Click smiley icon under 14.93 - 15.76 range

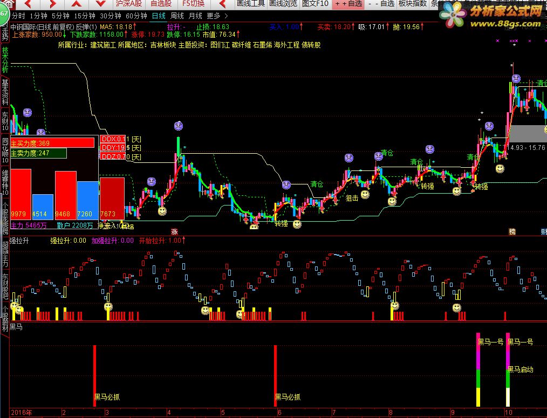click(x=500, y=169)
